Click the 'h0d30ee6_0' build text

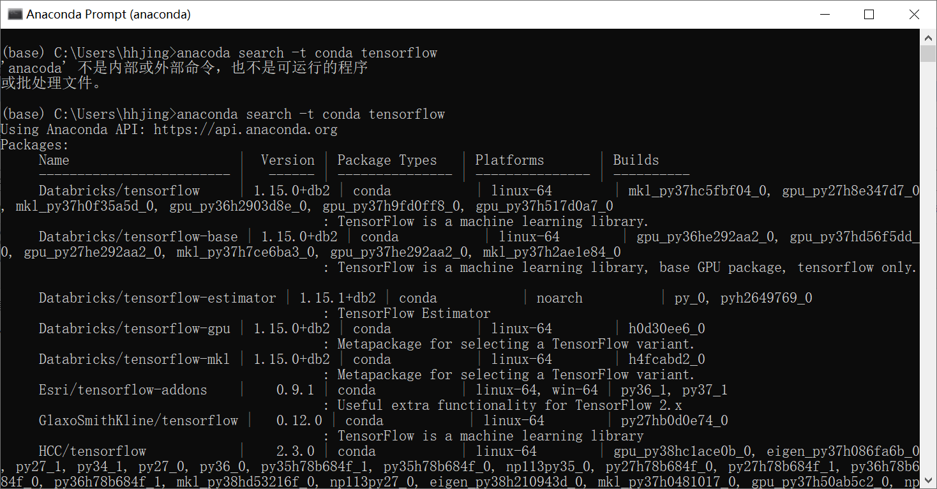point(667,329)
